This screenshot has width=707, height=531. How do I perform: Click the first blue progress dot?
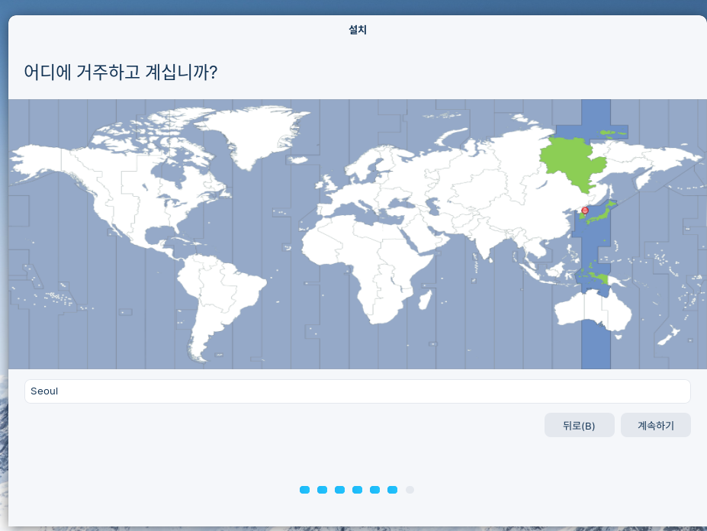[x=305, y=490]
